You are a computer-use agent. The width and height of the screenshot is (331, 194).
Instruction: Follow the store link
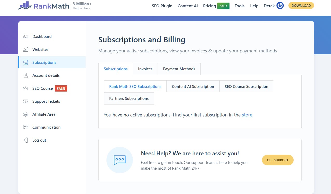click(247, 115)
